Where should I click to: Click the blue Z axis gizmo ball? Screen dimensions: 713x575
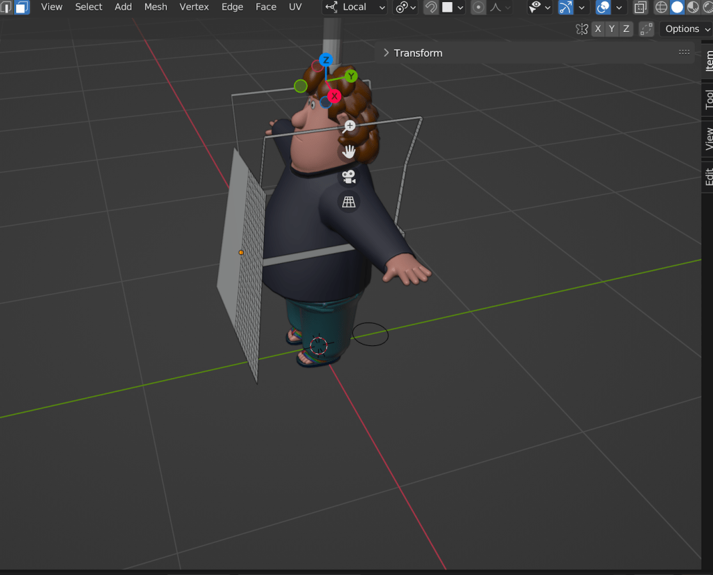pos(325,61)
